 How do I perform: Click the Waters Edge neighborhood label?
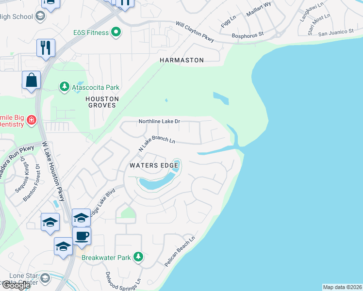(154, 165)
